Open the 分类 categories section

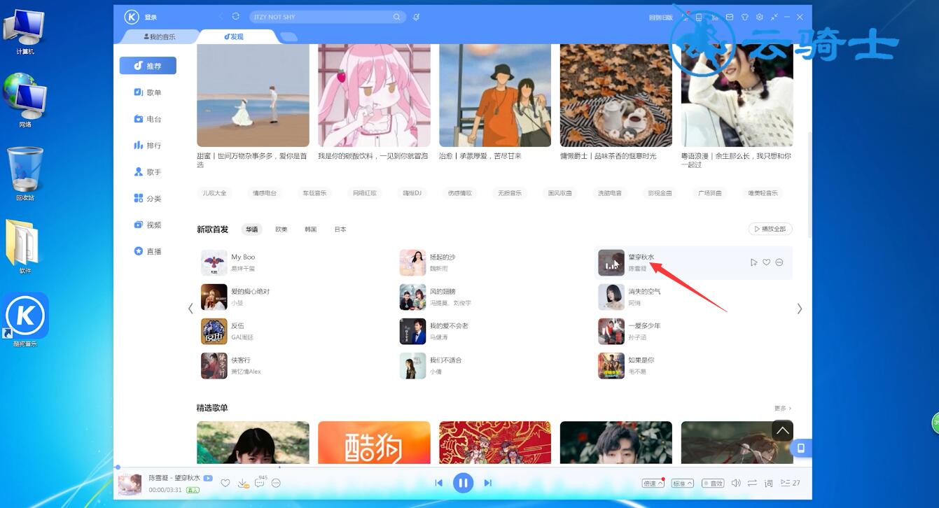click(148, 199)
